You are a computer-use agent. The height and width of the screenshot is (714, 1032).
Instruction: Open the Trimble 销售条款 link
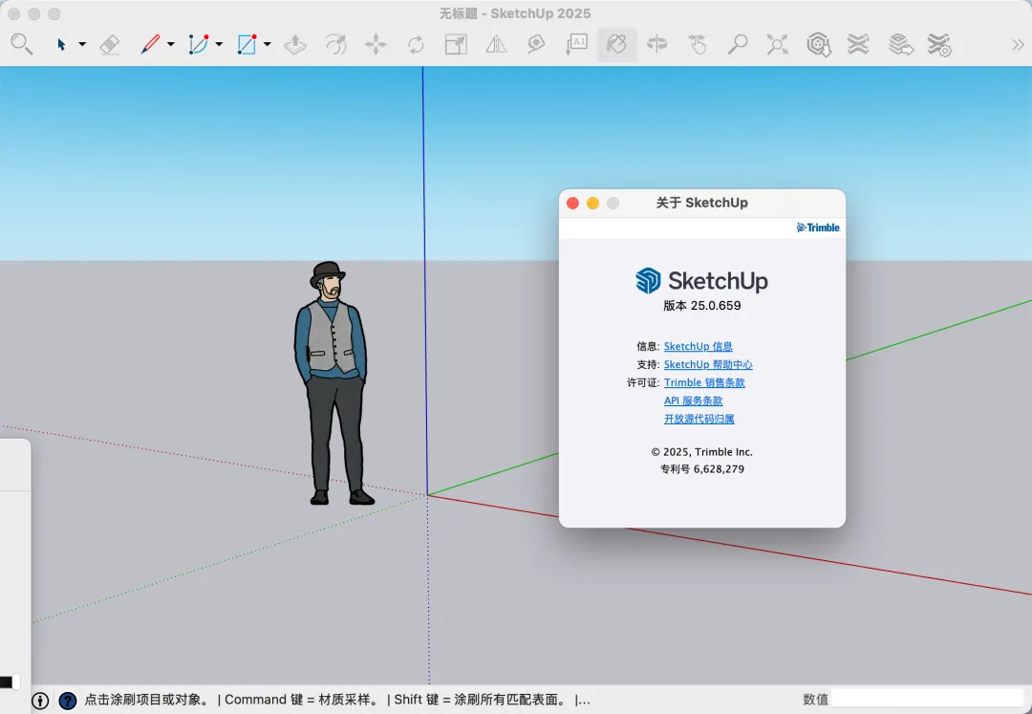[704, 382]
